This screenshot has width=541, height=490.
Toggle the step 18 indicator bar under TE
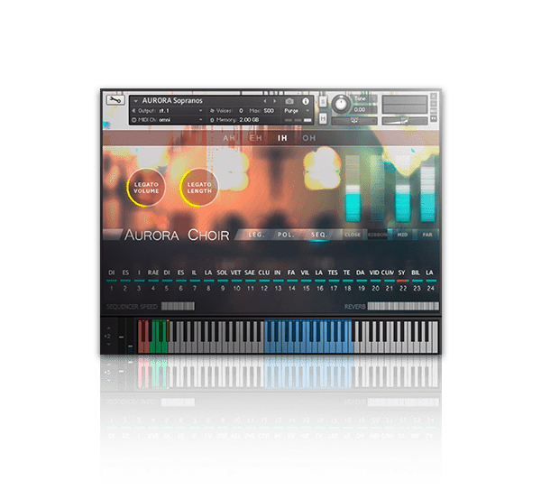tap(347, 281)
